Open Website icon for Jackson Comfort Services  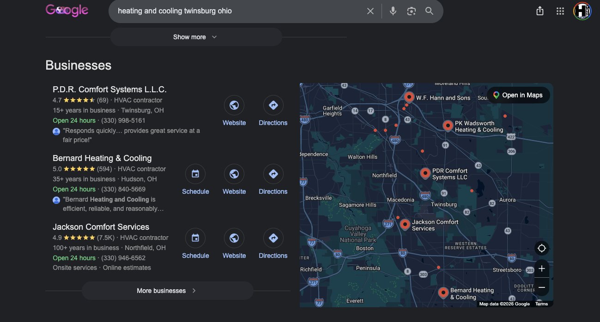click(234, 239)
